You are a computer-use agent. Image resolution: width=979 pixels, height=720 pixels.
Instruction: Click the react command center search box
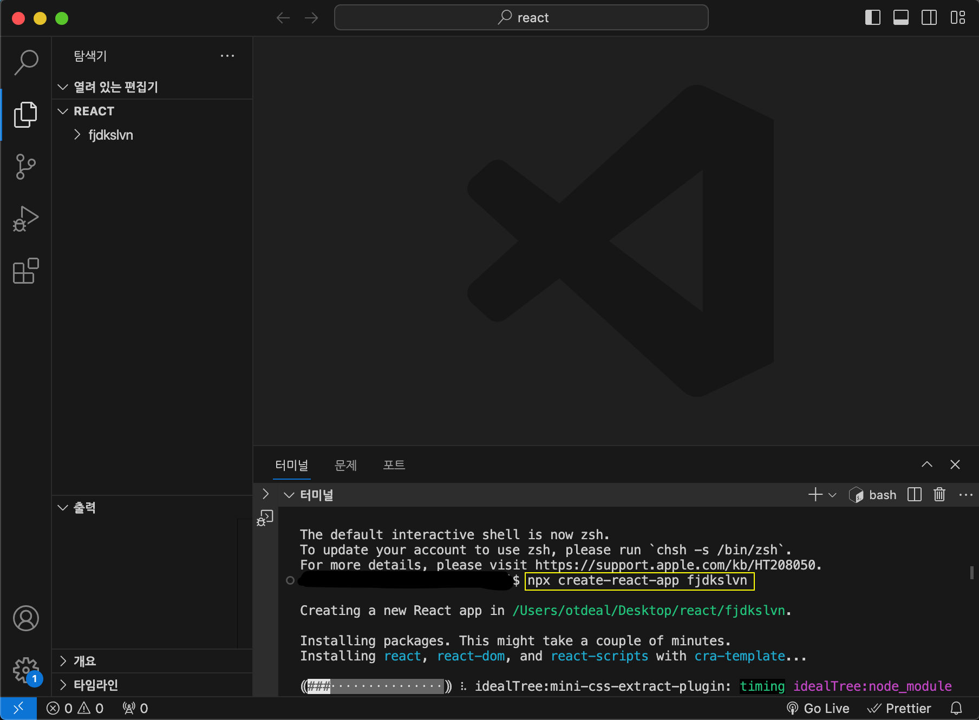pos(521,18)
